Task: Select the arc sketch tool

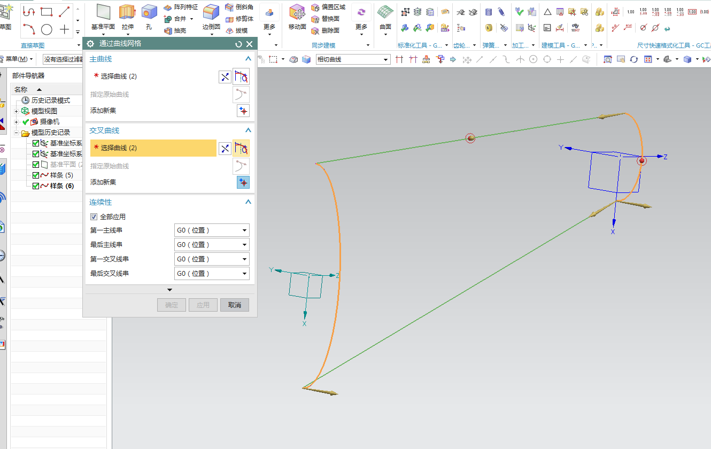Action: [x=29, y=29]
